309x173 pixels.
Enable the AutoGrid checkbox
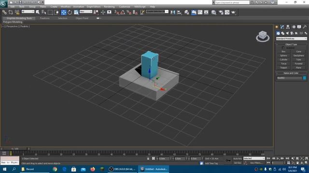283,48
